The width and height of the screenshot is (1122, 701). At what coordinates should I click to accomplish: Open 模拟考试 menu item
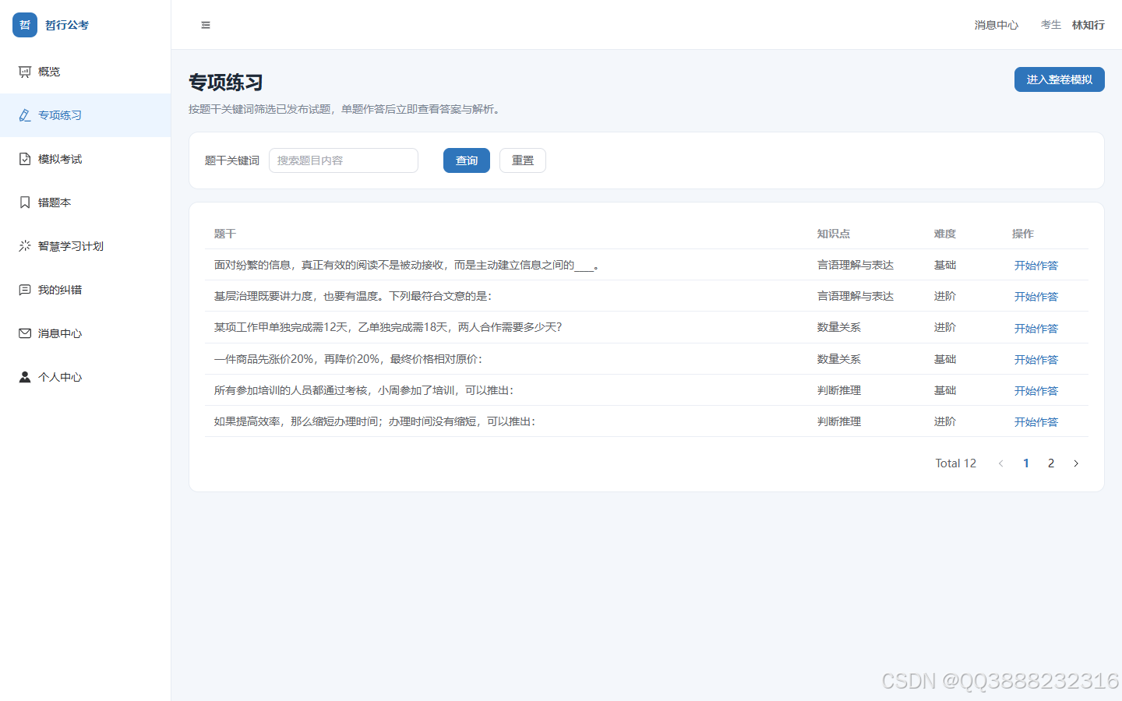[86, 159]
